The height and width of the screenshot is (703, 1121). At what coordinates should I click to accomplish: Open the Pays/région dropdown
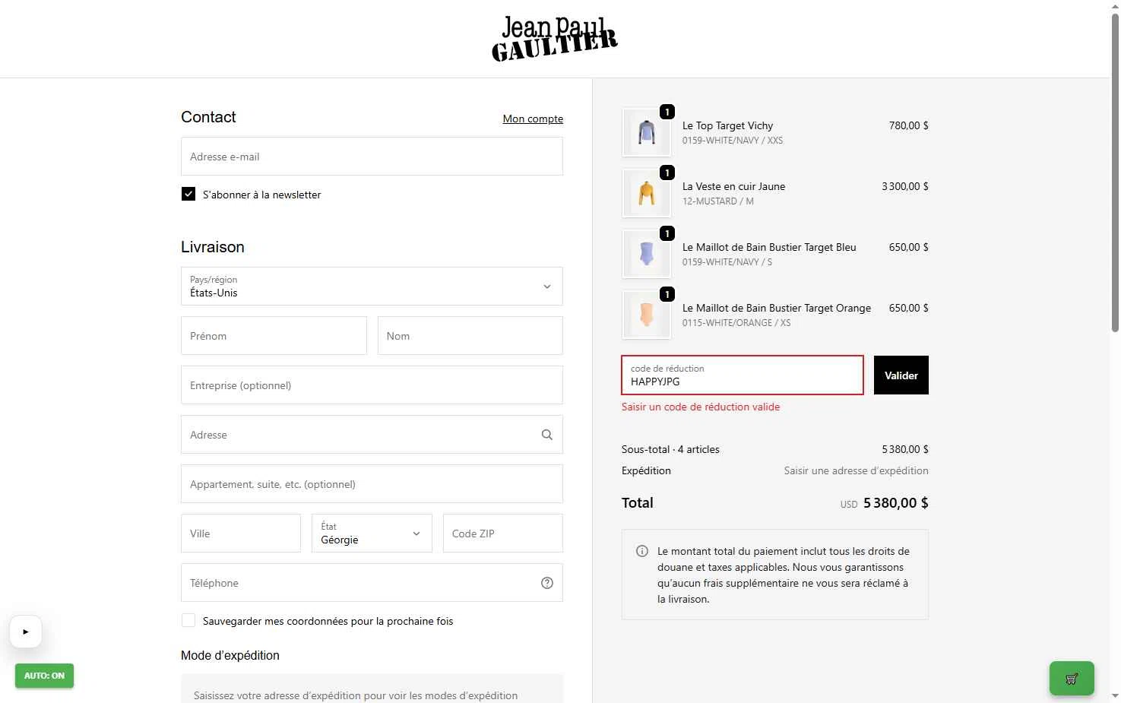(x=372, y=287)
